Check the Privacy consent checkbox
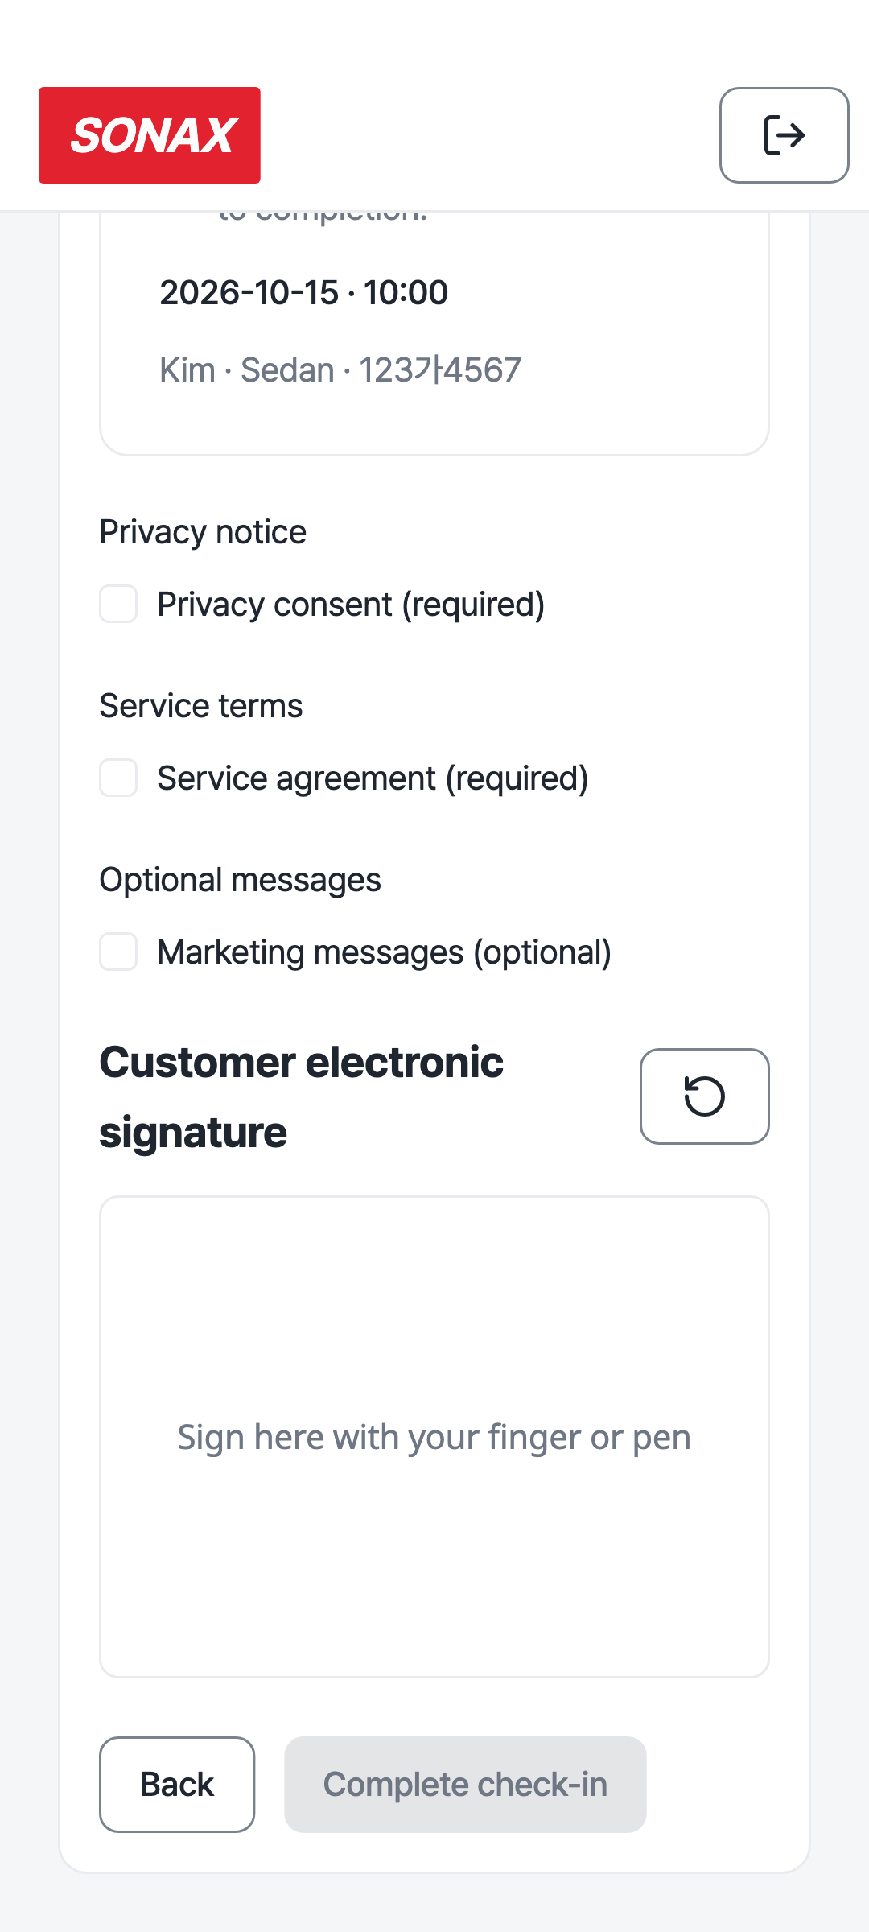 (x=118, y=604)
